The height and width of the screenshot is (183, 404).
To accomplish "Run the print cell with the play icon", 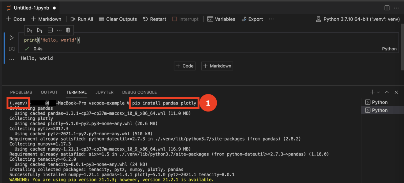I will click(12, 38).
